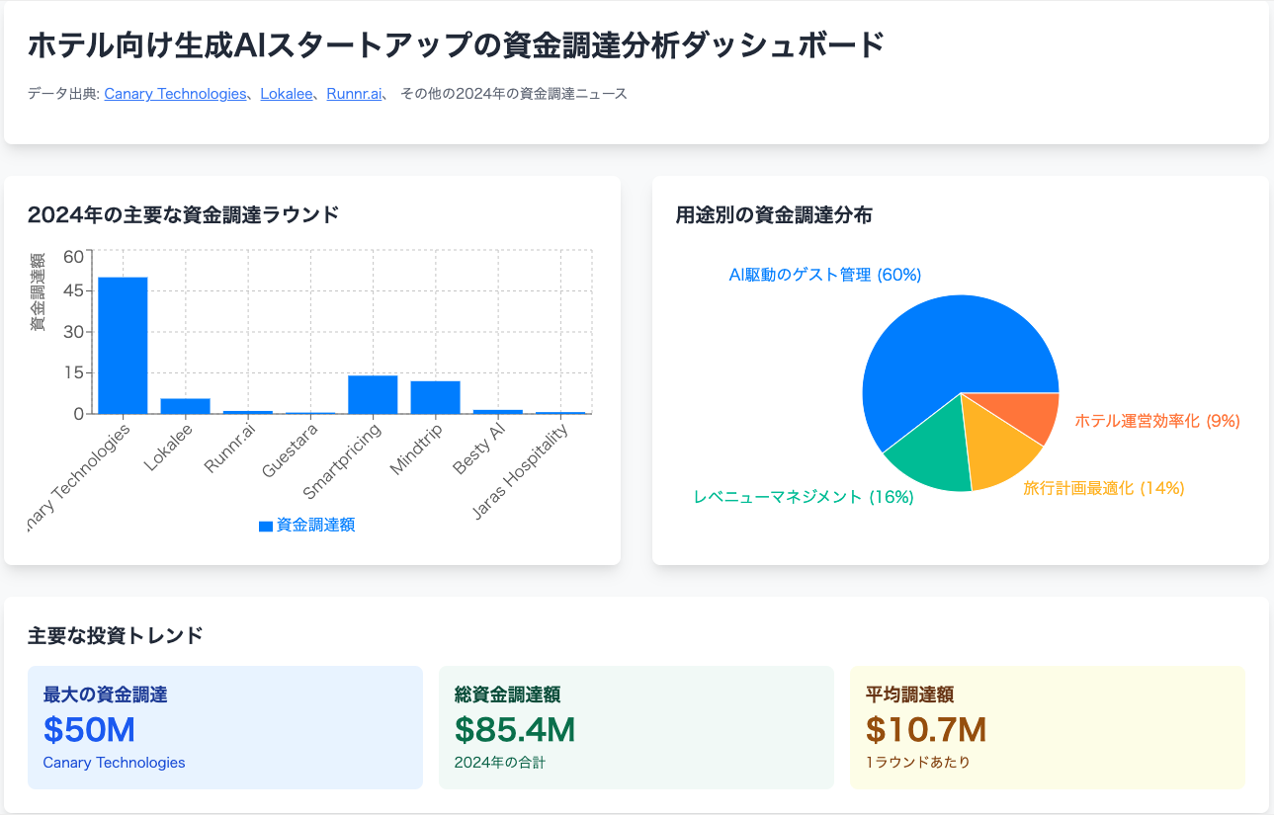Screen dimensions: 1274x818
Task: Select the Besty AI bar
Action: [x=499, y=410]
